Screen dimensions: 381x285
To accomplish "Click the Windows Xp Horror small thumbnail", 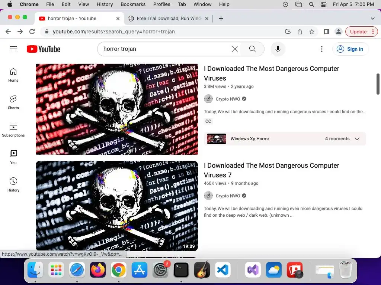I will (216, 139).
